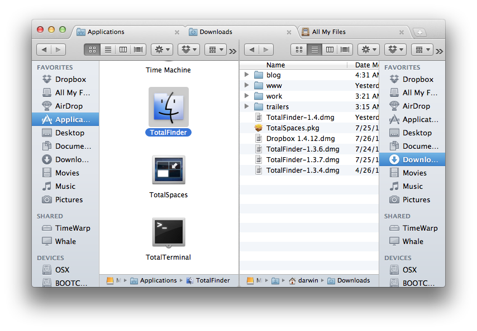Show left pane toolbar overflow items
The image size is (477, 331).
(233, 51)
